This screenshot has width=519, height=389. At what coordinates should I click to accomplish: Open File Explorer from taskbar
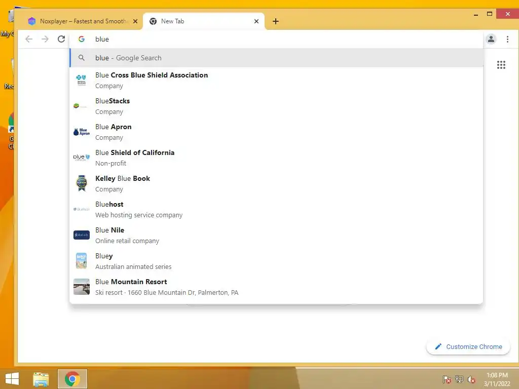[x=41, y=379]
